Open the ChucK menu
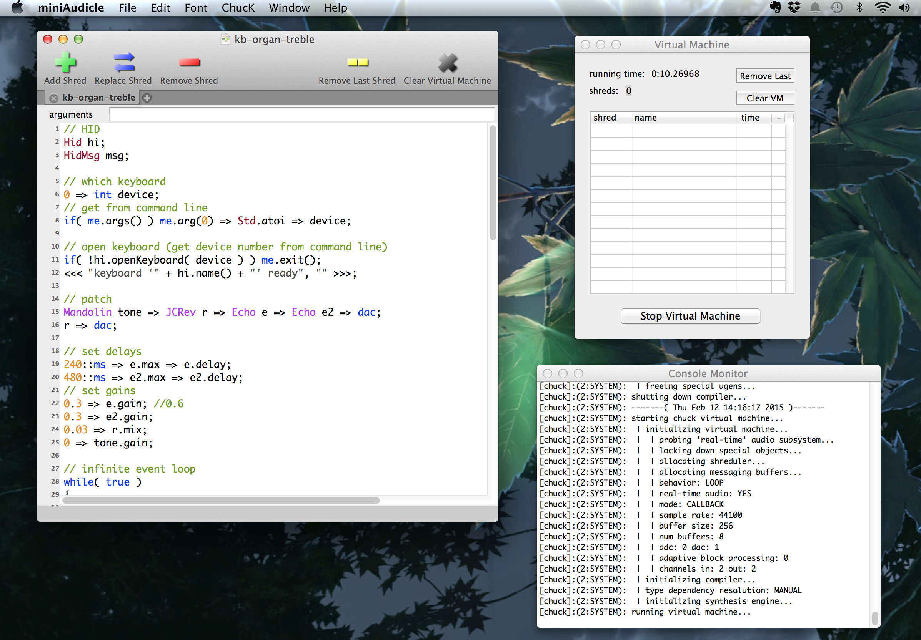 click(x=240, y=8)
